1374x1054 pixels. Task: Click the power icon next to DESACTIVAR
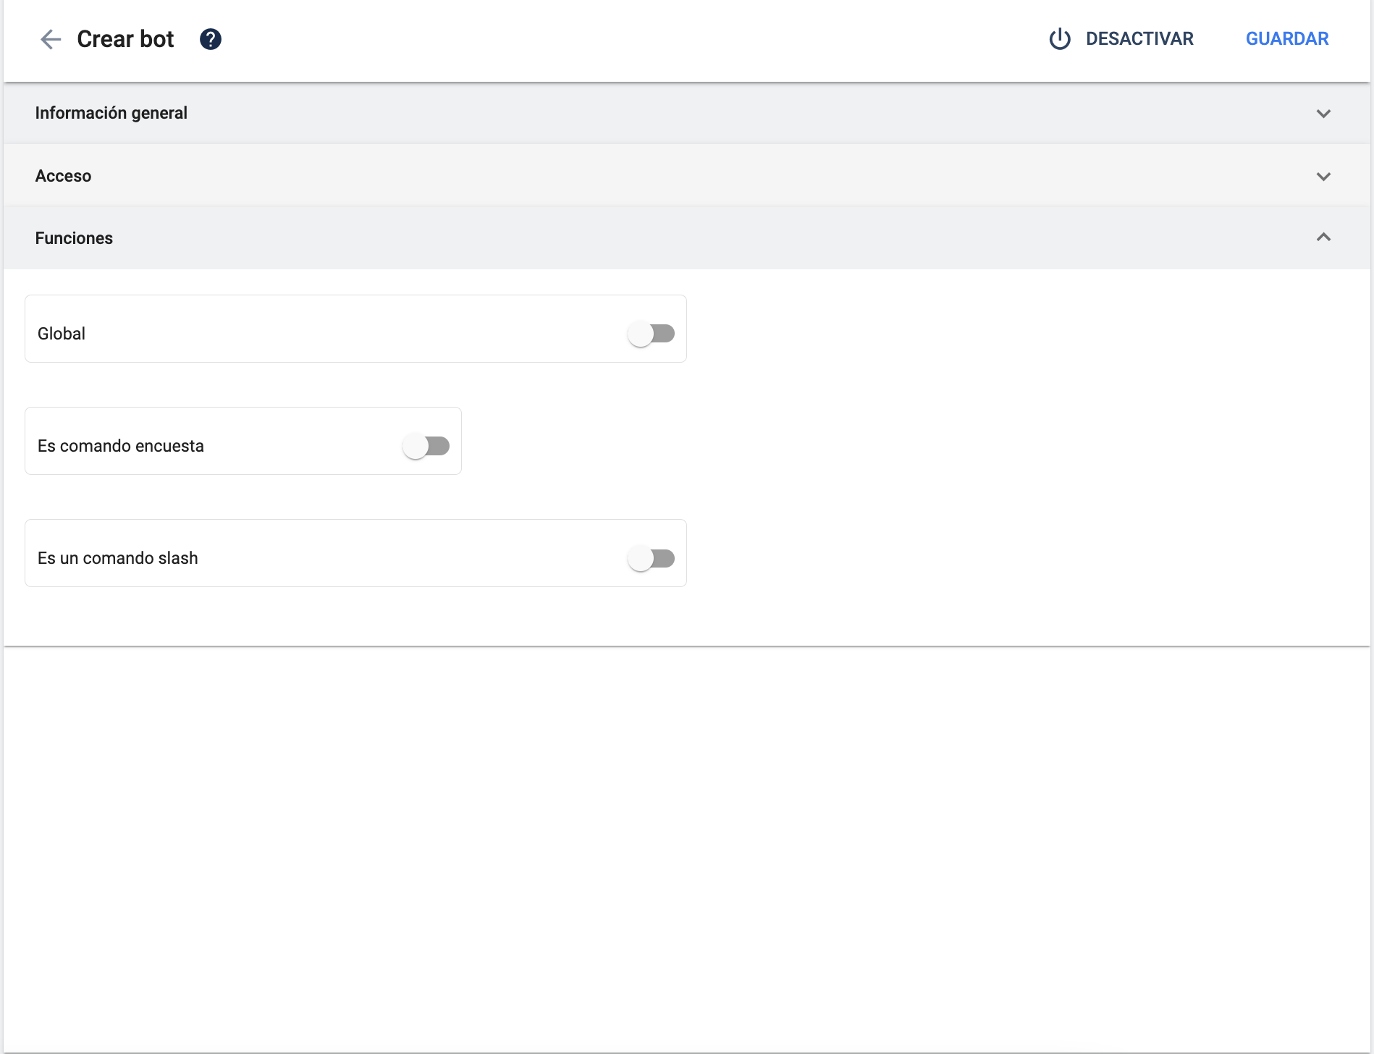(x=1058, y=39)
